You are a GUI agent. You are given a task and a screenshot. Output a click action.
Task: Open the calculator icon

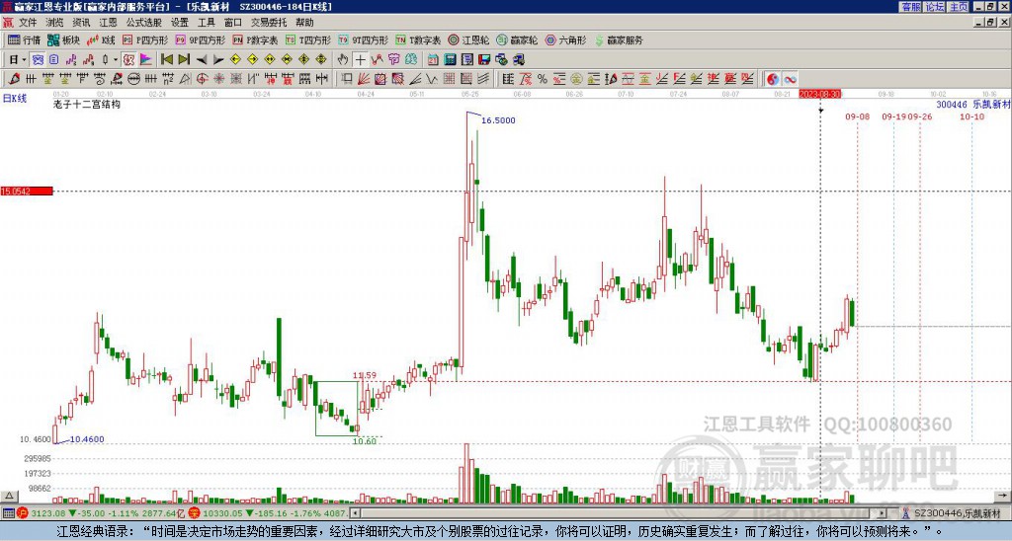(450, 59)
